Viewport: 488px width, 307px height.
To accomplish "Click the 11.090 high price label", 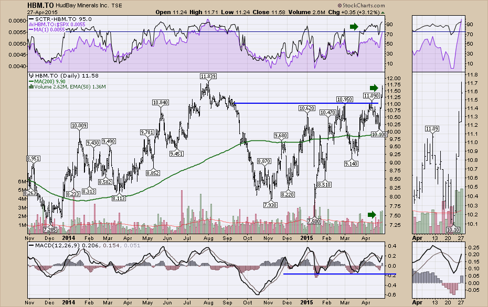I will 372,95.
